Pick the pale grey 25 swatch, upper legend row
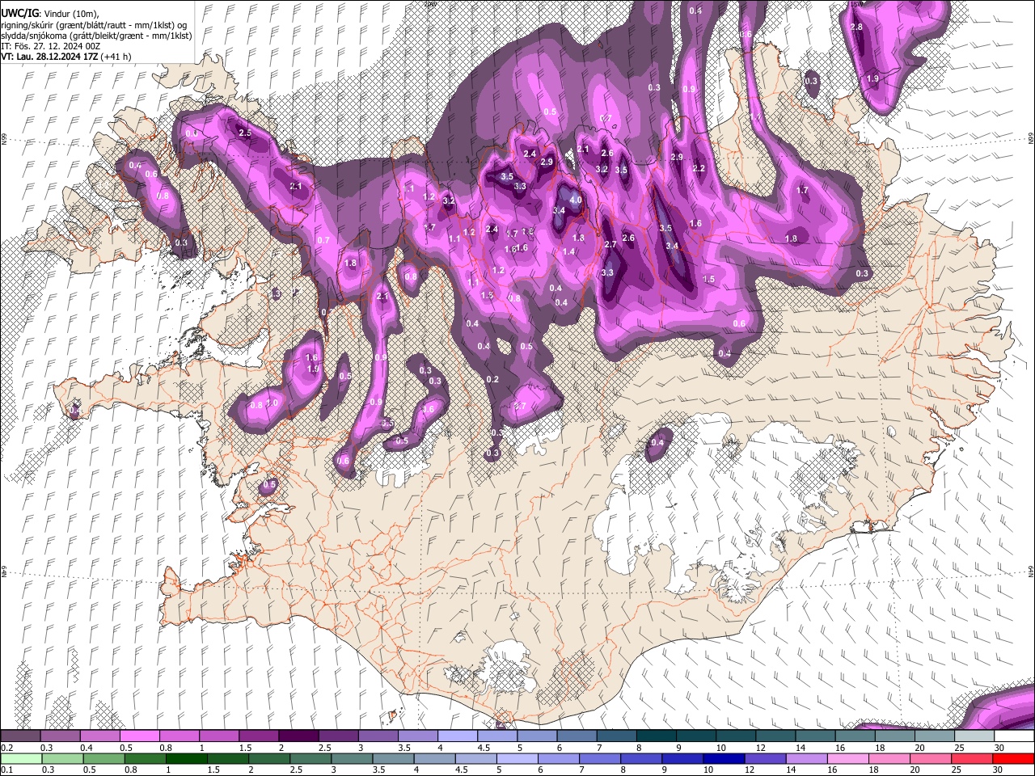 click(x=974, y=736)
